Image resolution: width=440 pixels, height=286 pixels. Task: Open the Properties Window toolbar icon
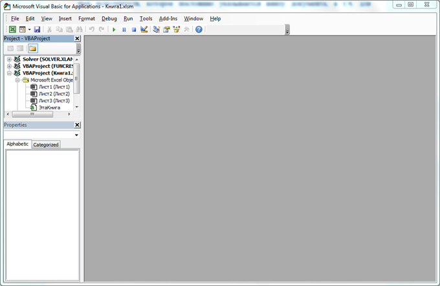click(166, 29)
